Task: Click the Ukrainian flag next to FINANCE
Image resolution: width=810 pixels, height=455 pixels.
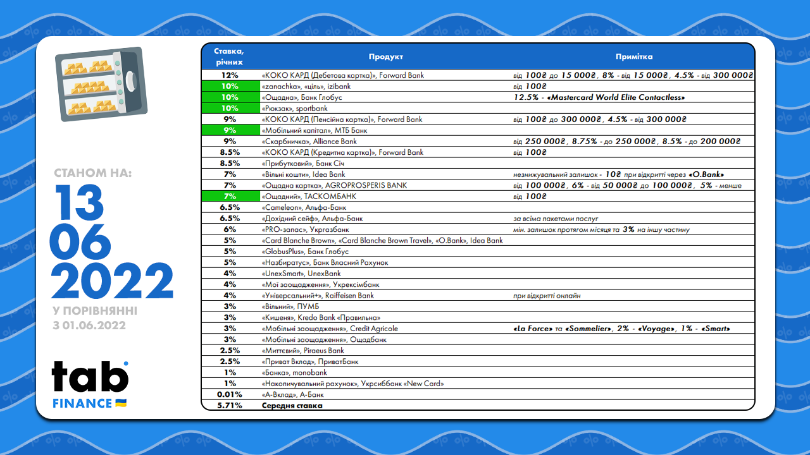Action: (x=121, y=403)
